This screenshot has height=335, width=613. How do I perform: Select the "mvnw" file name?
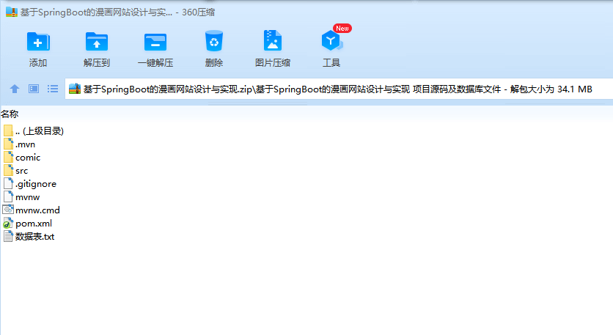28,197
